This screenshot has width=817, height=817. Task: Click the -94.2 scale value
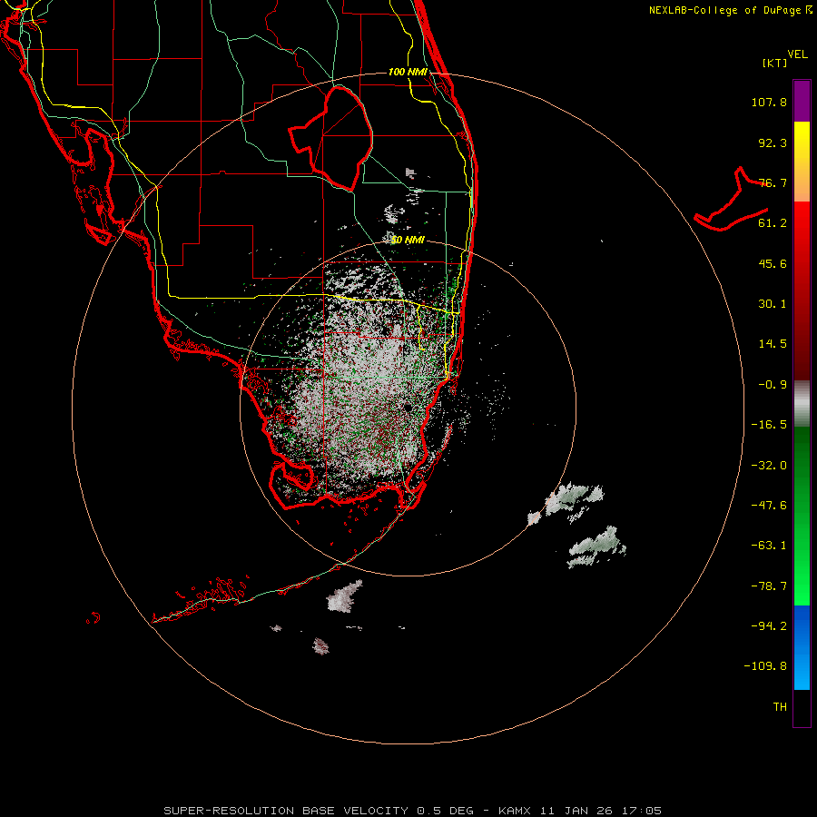[x=769, y=625]
